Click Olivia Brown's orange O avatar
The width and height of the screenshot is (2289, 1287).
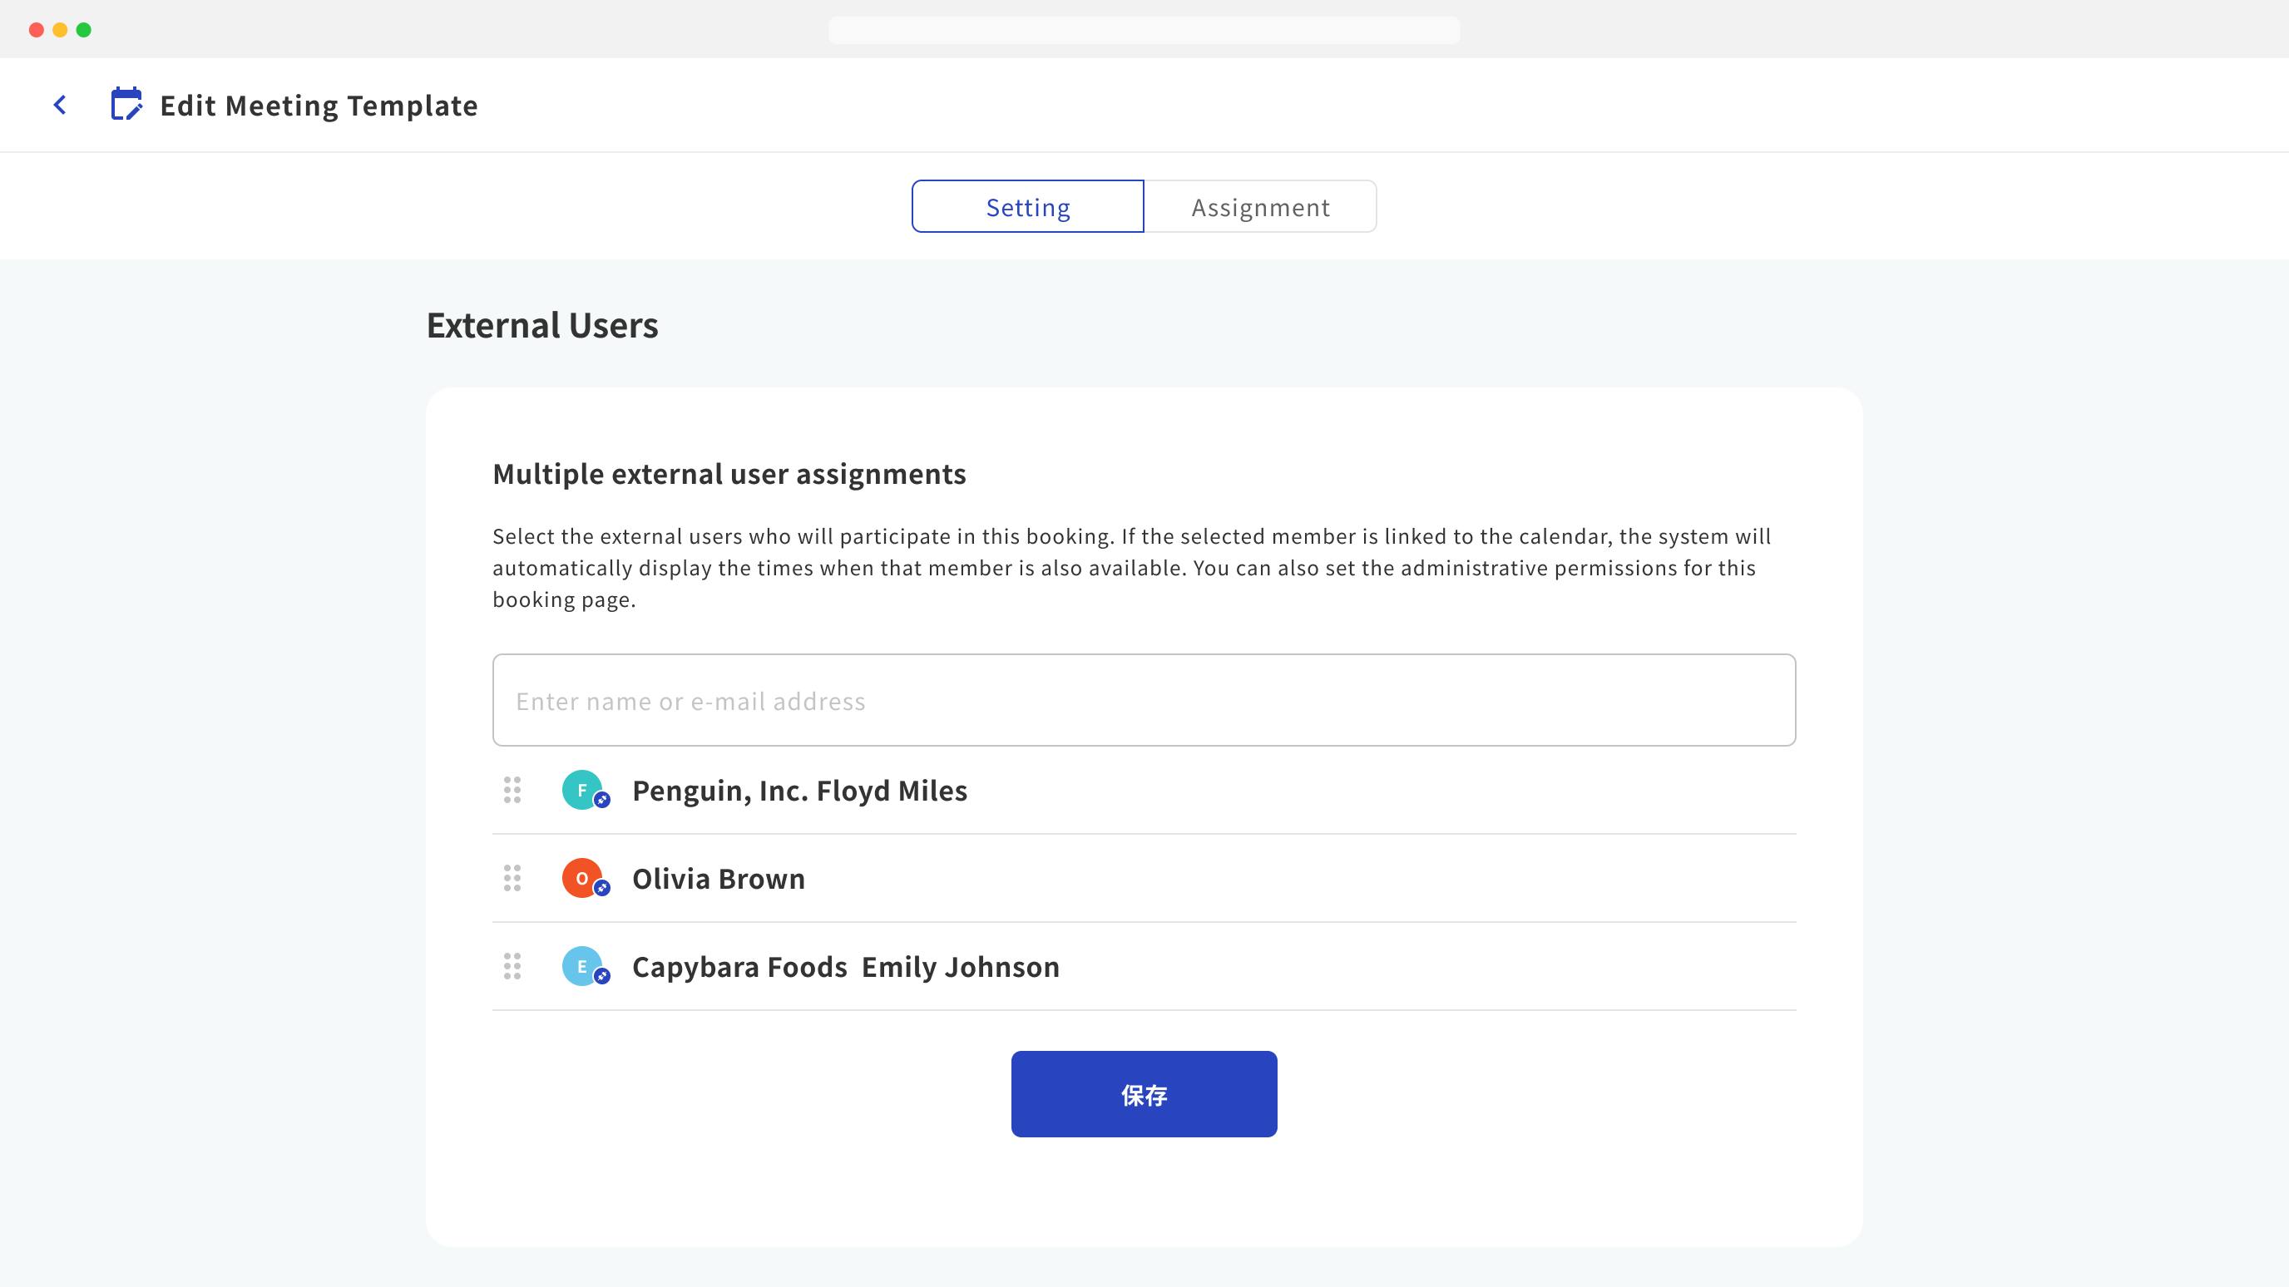581,878
